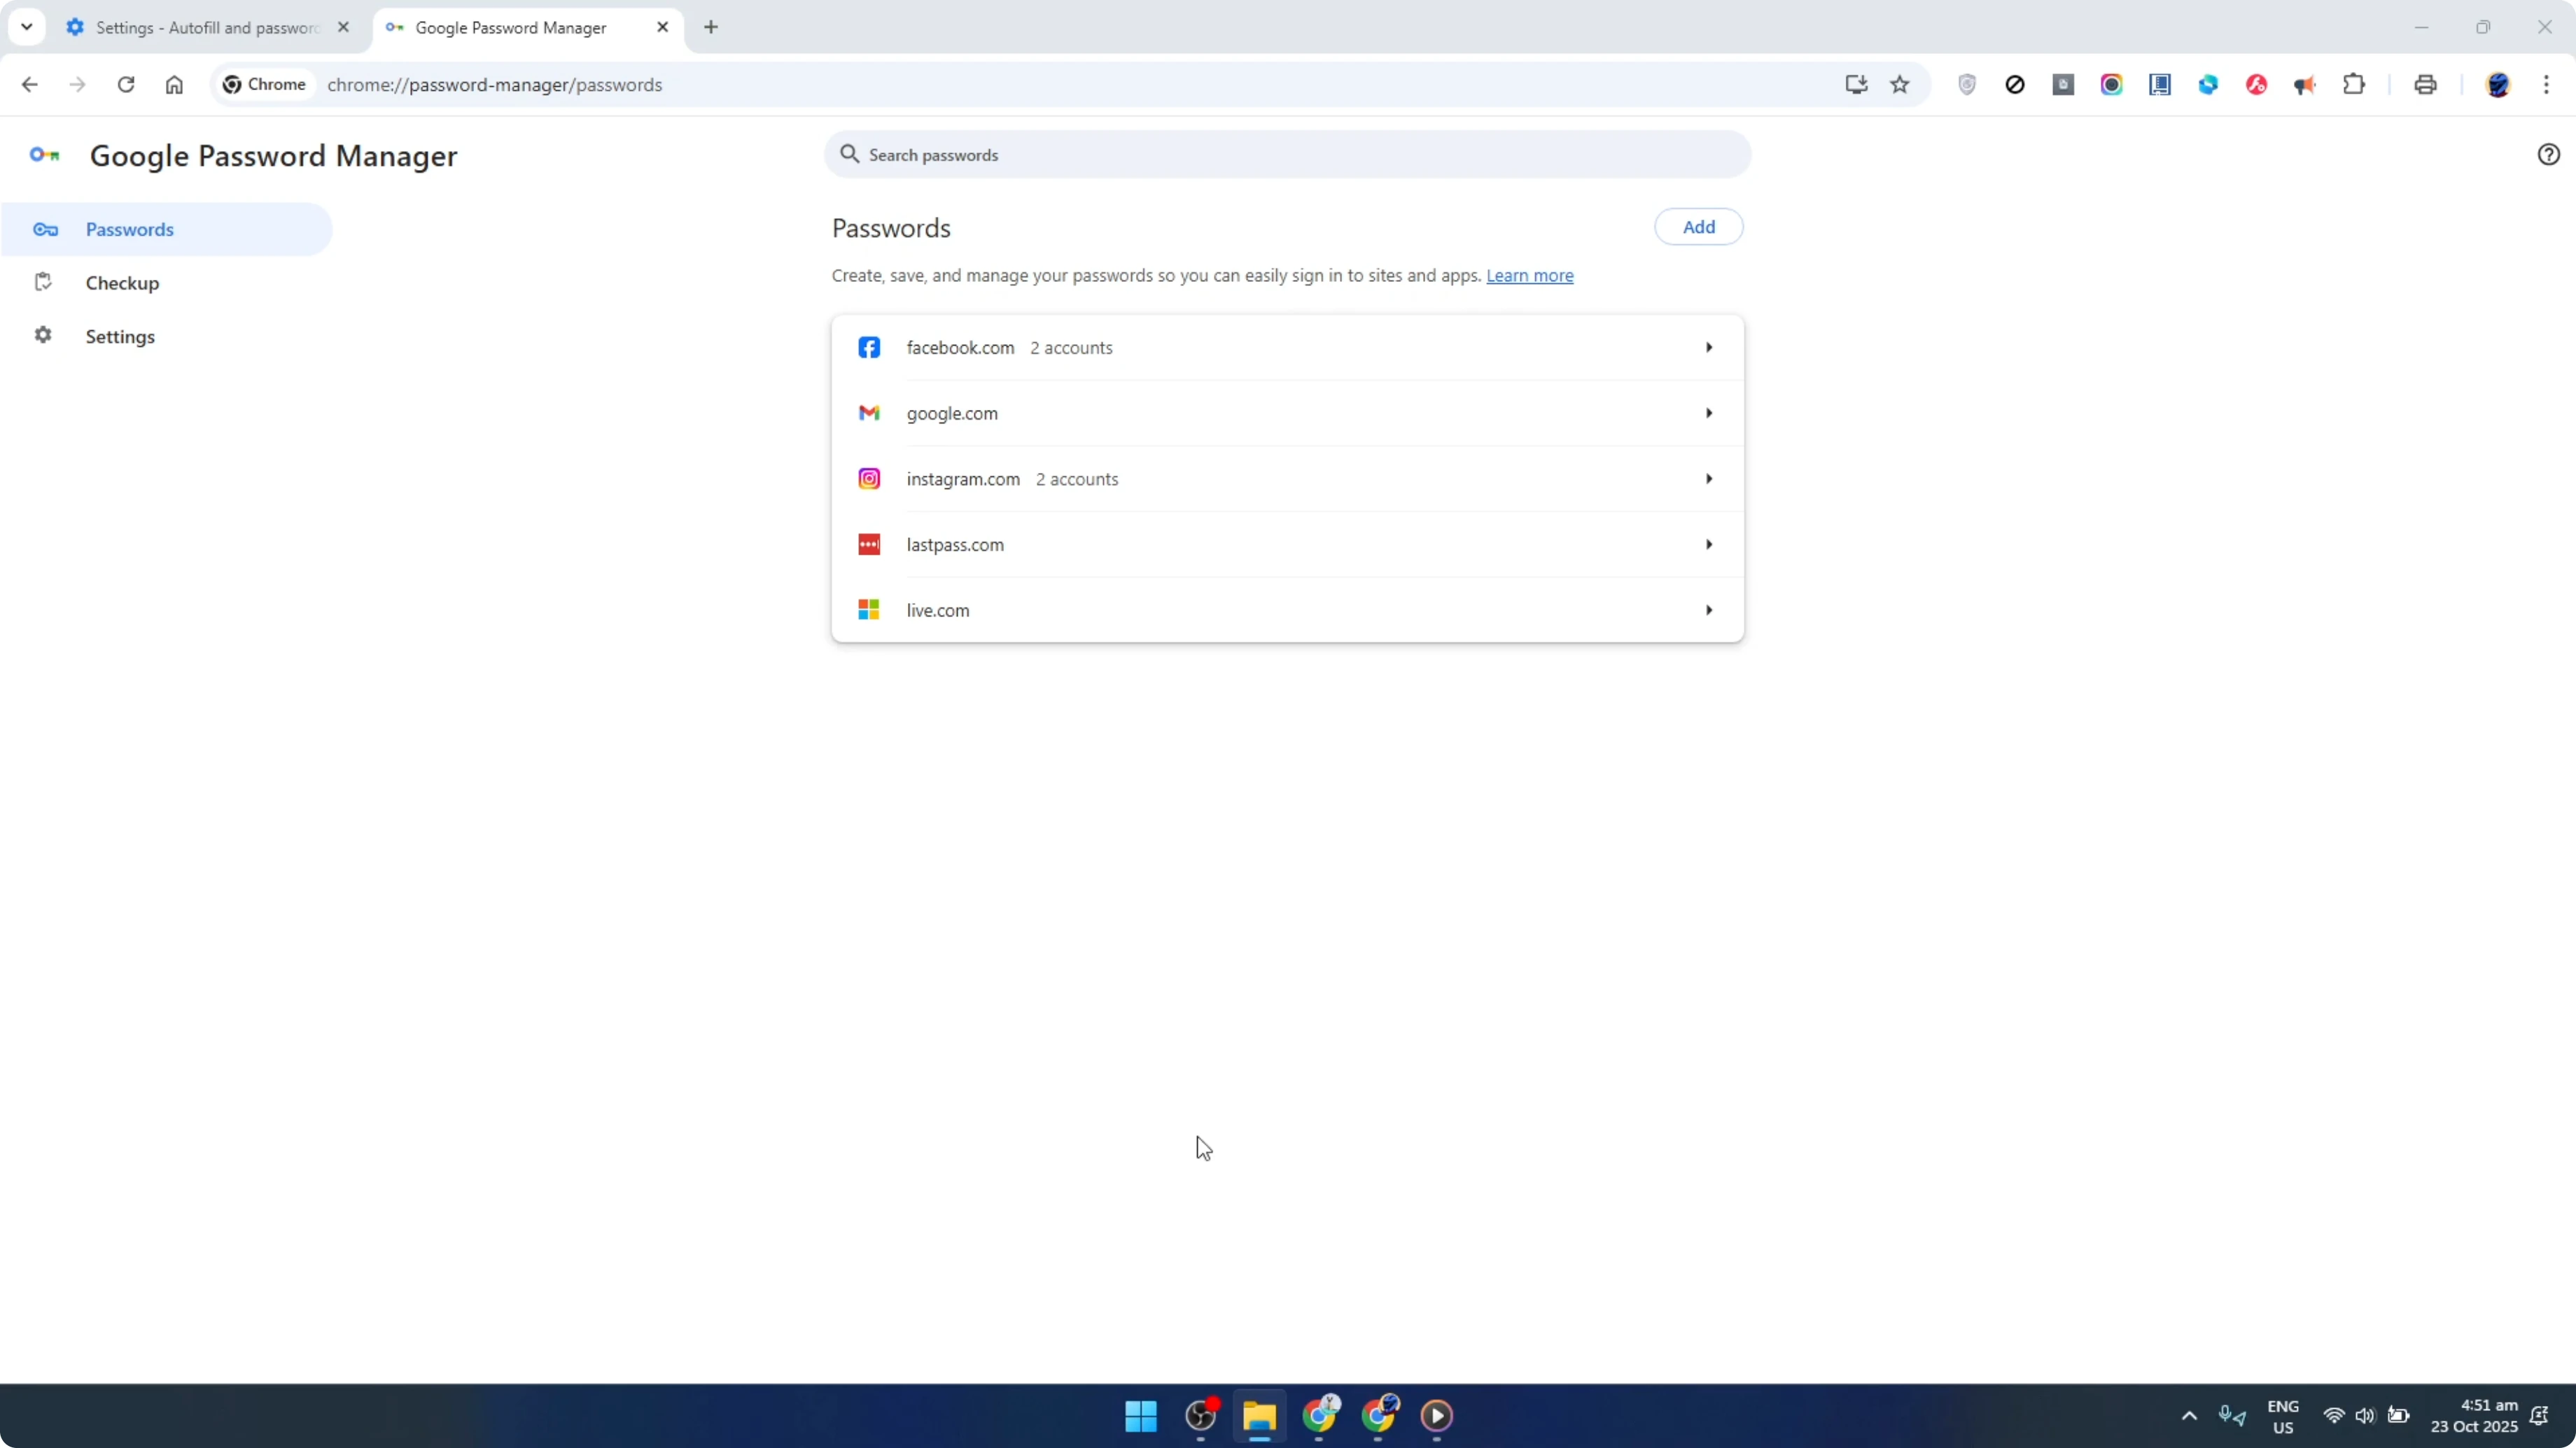
Task: Toggle the Wi-Fi status icon in taskbar
Action: [2334, 1416]
